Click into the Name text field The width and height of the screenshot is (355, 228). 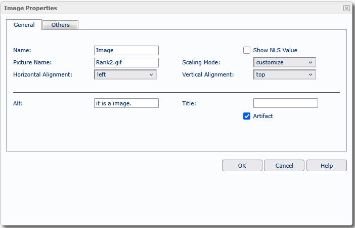tap(126, 50)
